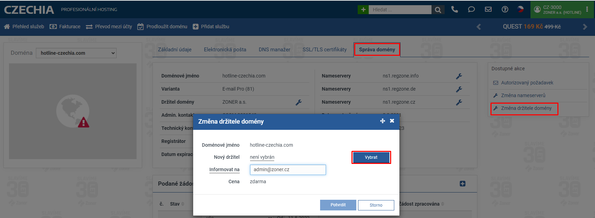Click 'E-mail Pro (81)' variant text

pos(238,89)
